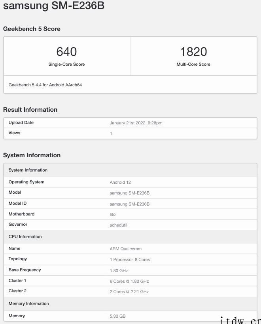This screenshot has height=324, width=261.
Task: Click the Views count value 1
Action: (111, 134)
